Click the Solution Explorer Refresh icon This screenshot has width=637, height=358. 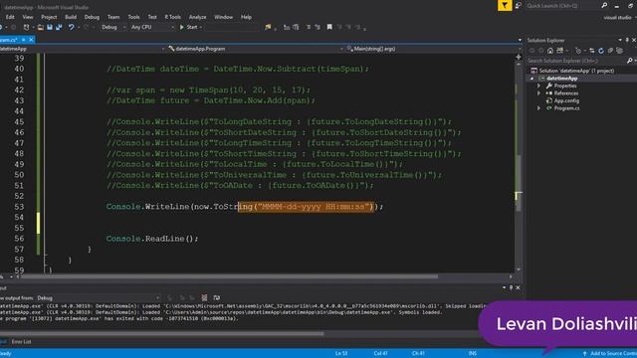(601, 51)
